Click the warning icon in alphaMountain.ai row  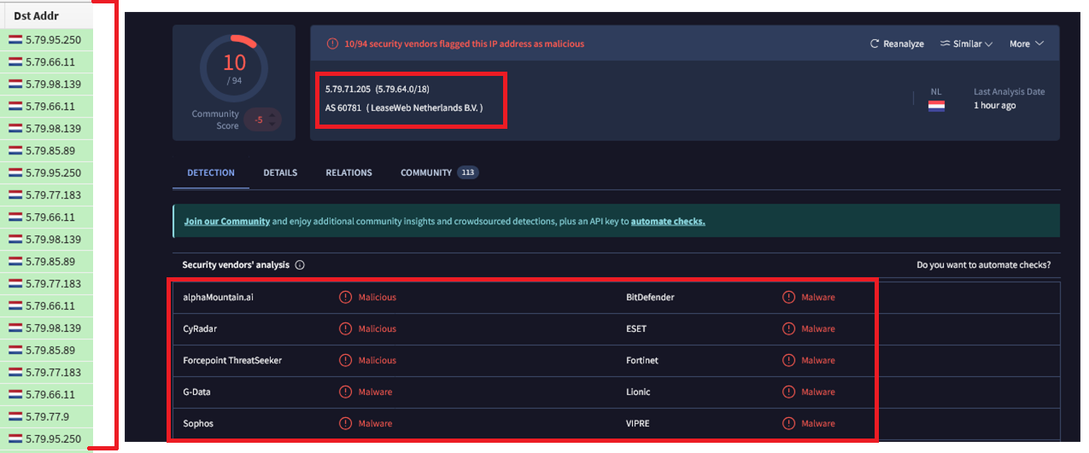tap(346, 298)
